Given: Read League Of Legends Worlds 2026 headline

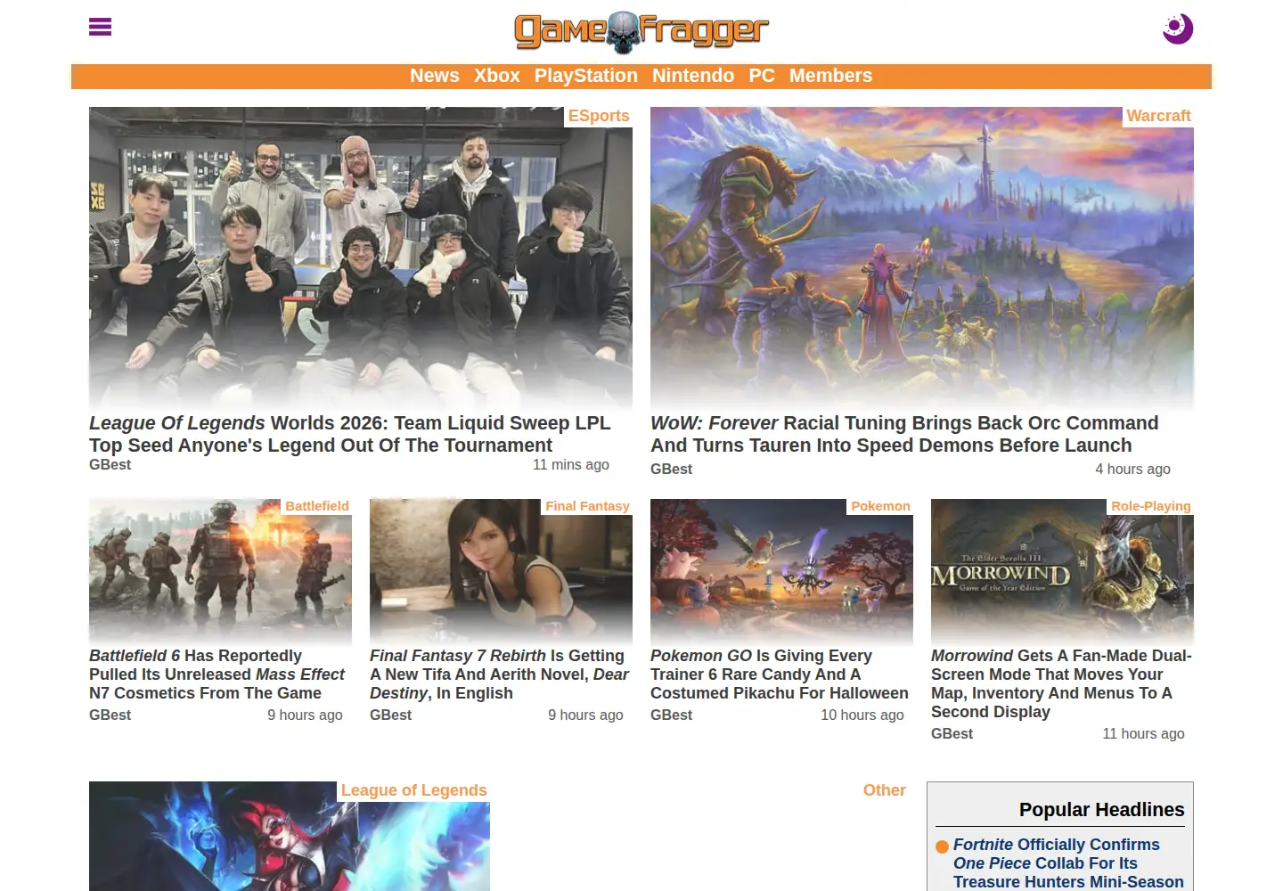Looking at the screenshot, I should (350, 434).
